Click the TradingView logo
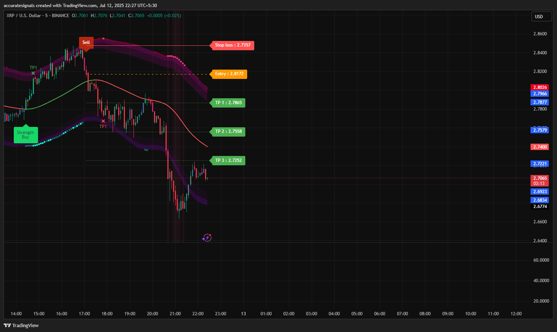 pyautogui.click(x=21, y=325)
